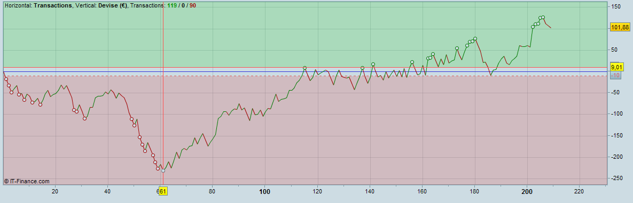Click the topmost green circle marker near the curve peak
The width and height of the screenshot is (633, 203).
click(543, 18)
